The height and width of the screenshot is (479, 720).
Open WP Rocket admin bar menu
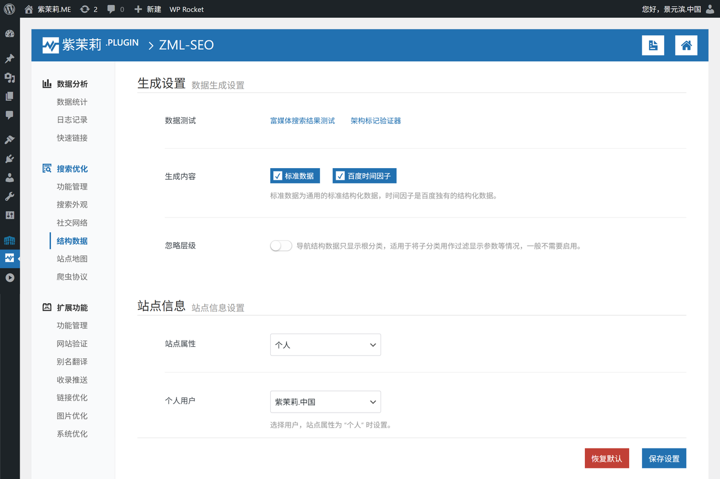tap(187, 9)
